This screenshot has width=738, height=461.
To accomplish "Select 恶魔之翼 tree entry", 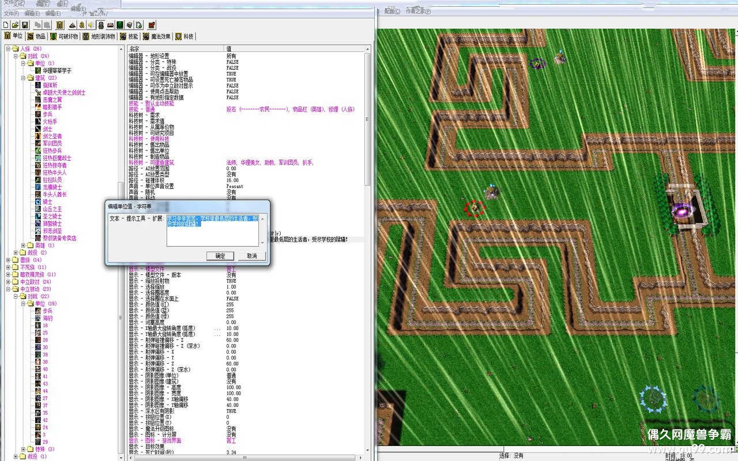I will [52, 100].
